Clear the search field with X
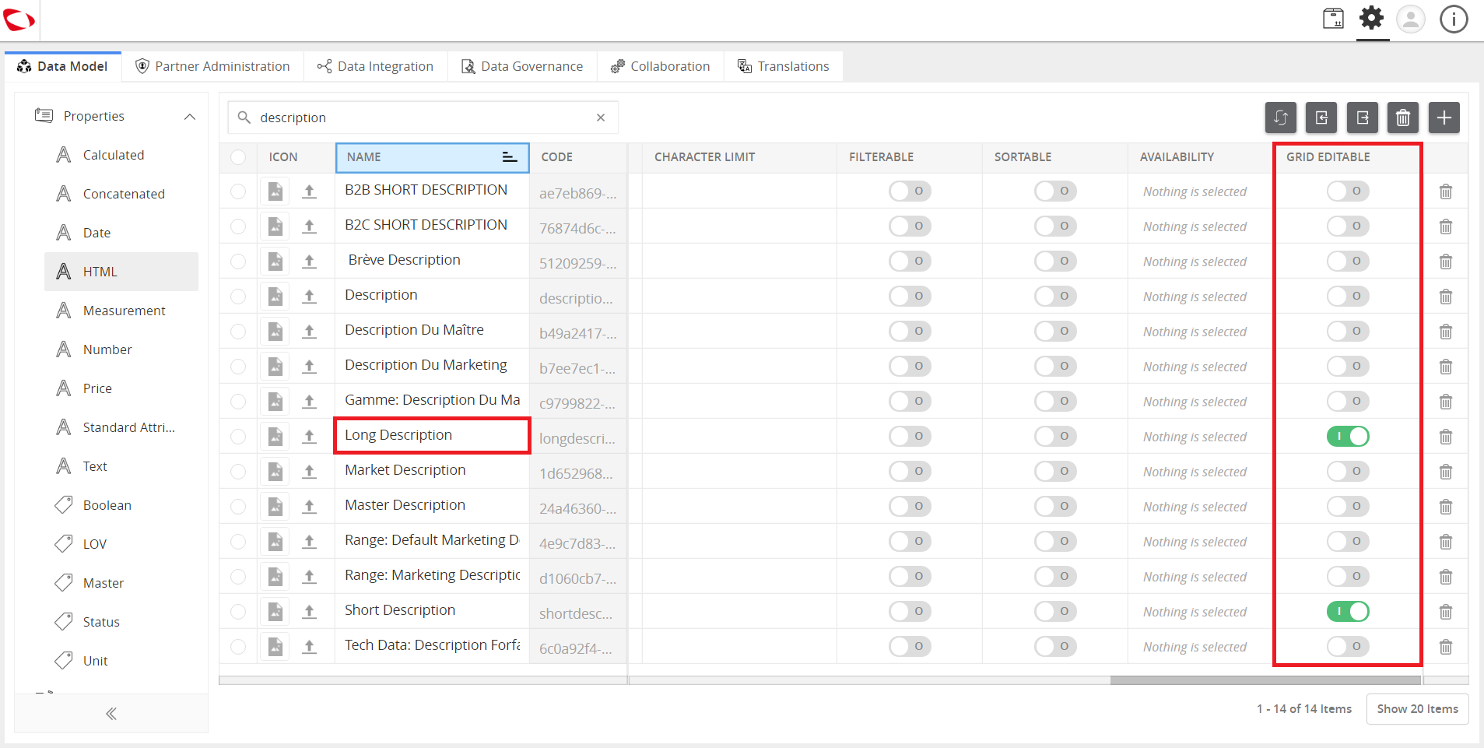The width and height of the screenshot is (1484, 748). 601,118
